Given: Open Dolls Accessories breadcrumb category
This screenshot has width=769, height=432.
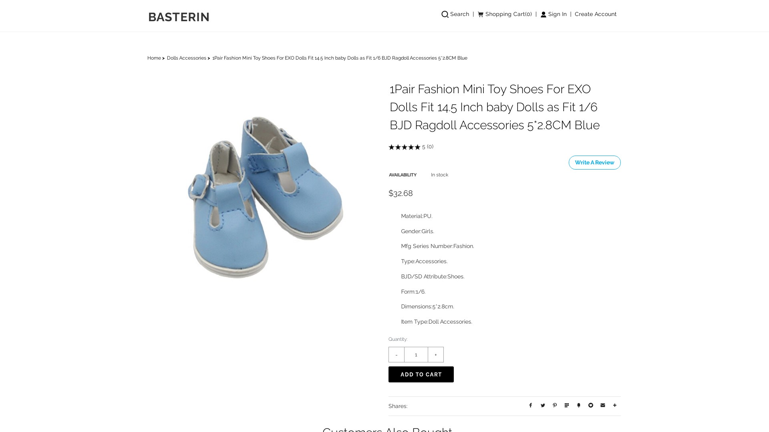Looking at the screenshot, I should (x=186, y=58).
